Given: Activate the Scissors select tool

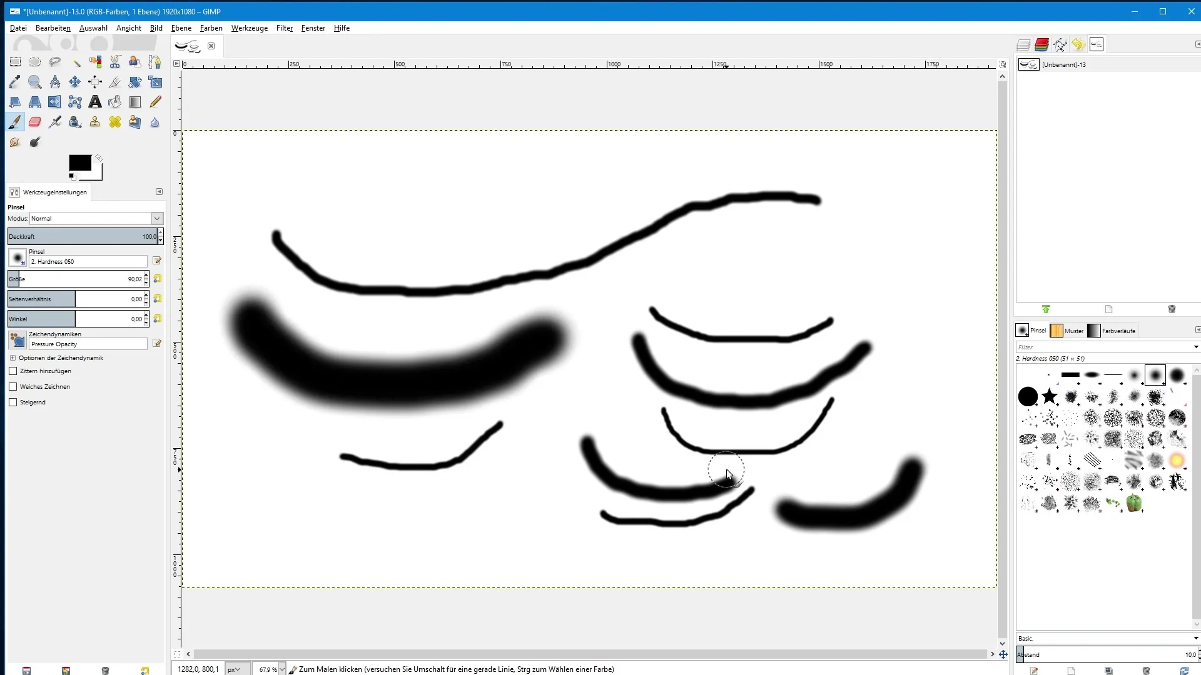Looking at the screenshot, I should pos(115,62).
